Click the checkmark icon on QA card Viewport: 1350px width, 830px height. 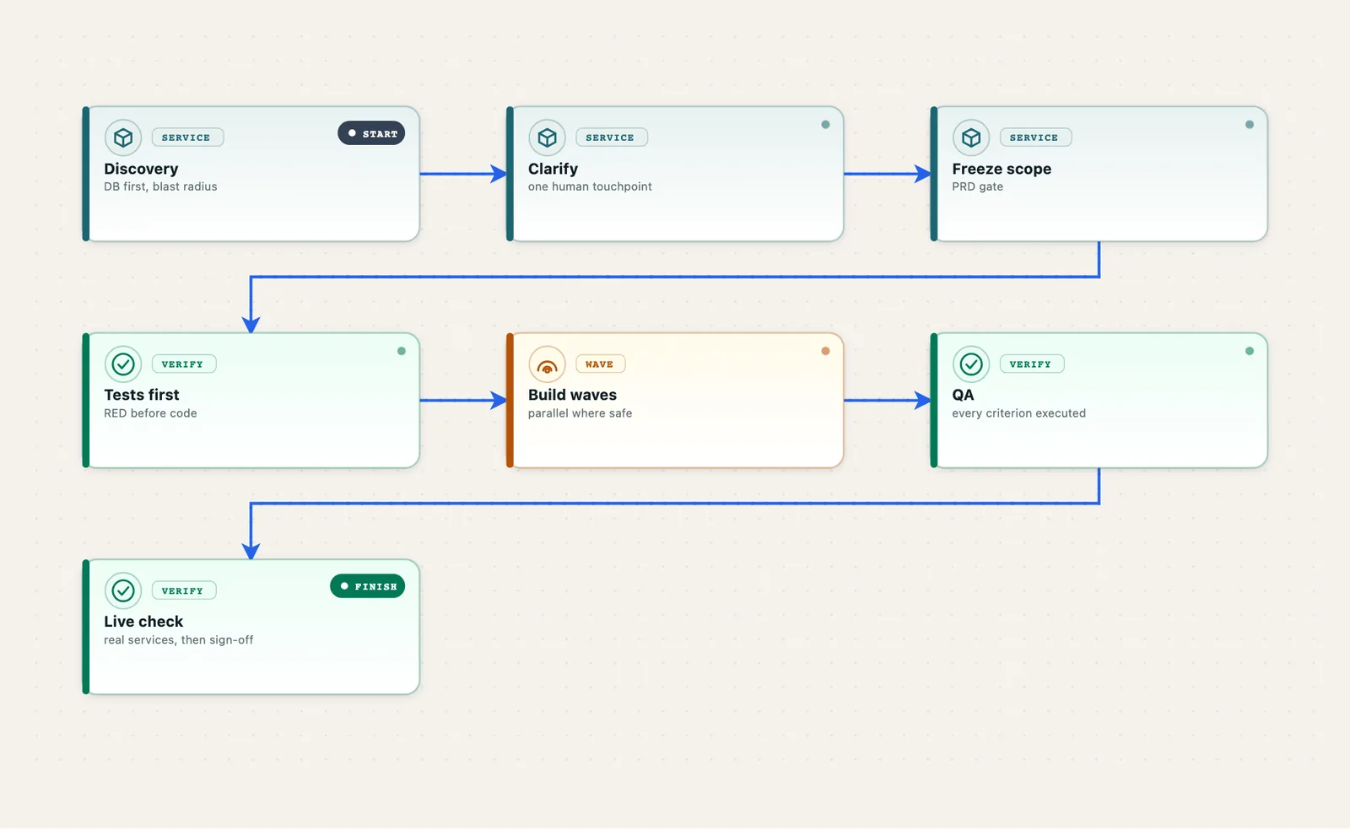point(971,364)
